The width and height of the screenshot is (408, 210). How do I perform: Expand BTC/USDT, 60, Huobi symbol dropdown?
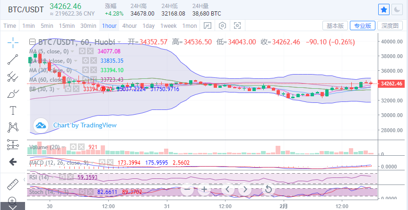119,42
